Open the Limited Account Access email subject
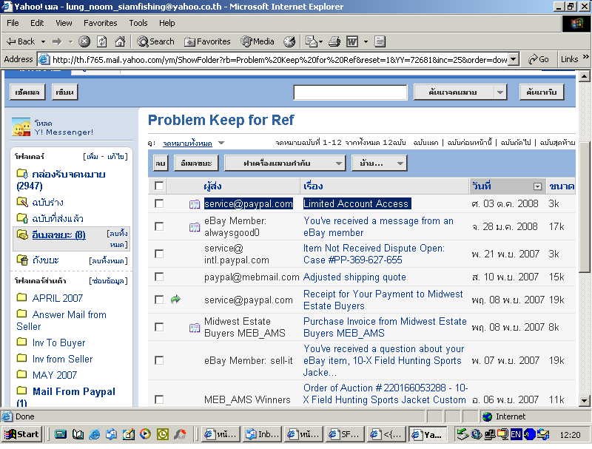The image size is (592, 449). pyautogui.click(x=356, y=203)
